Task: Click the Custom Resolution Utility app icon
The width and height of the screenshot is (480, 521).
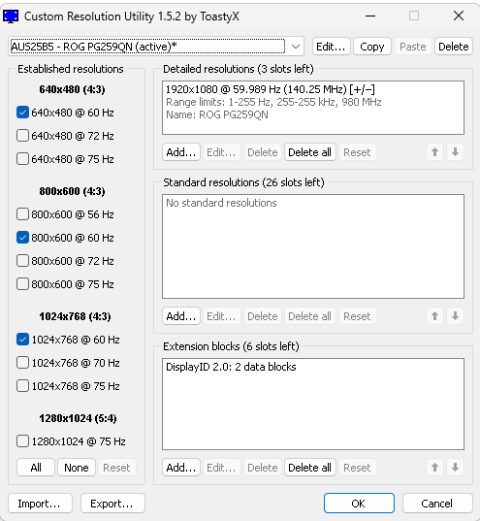Action: click(x=11, y=16)
